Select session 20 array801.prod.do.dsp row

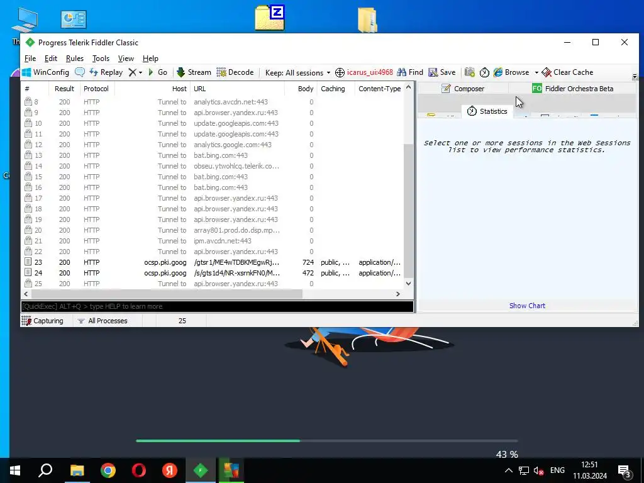pos(213,230)
